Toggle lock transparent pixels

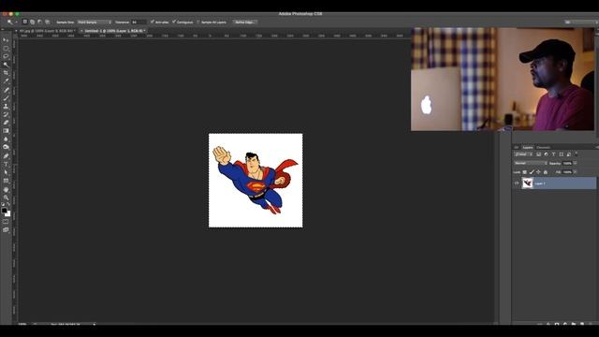click(525, 172)
